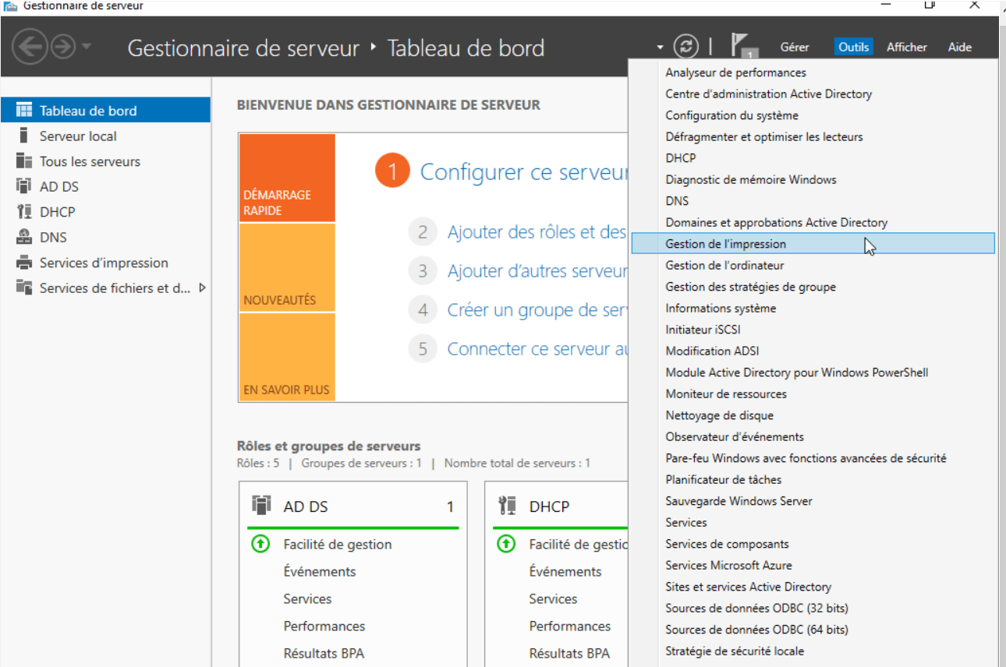Open the Afficher menu
The image size is (1006, 667).
pos(906,47)
